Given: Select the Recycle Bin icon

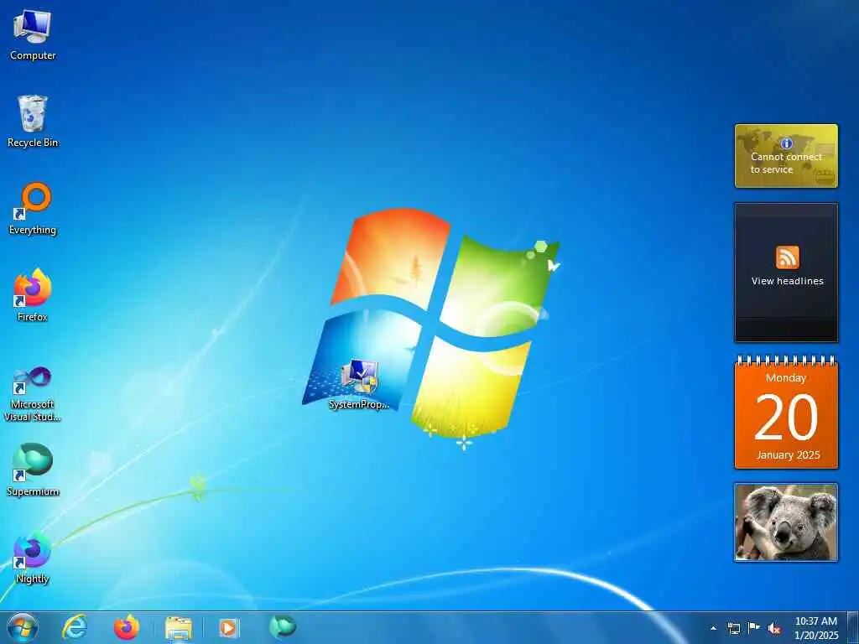Looking at the screenshot, I should pyautogui.click(x=33, y=122).
